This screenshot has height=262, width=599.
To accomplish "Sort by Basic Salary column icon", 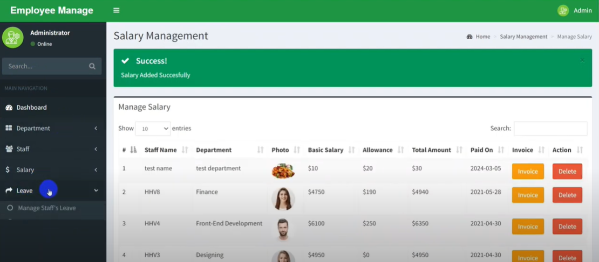I will [x=352, y=150].
